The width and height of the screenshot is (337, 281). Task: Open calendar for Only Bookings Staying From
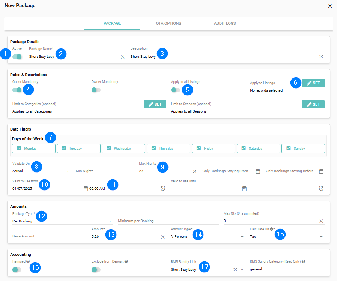pyautogui.click(x=258, y=171)
